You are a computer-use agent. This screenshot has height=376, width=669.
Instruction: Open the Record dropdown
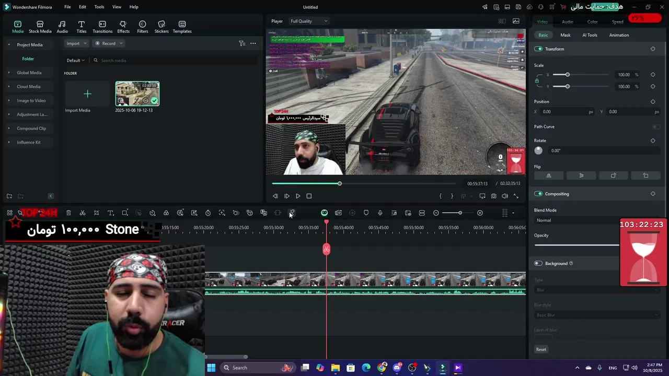(x=109, y=43)
